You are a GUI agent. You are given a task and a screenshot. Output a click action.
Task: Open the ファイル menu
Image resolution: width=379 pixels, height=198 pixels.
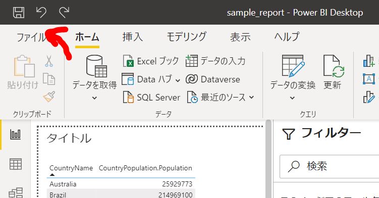click(31, 37)
